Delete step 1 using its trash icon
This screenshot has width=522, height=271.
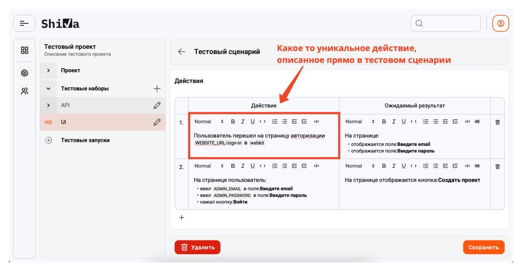pyautogui.click(x=498, y=122)
